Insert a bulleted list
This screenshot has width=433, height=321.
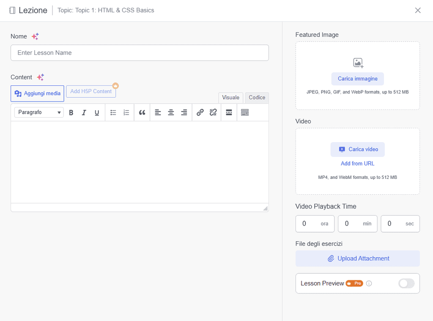coord(113,112)
